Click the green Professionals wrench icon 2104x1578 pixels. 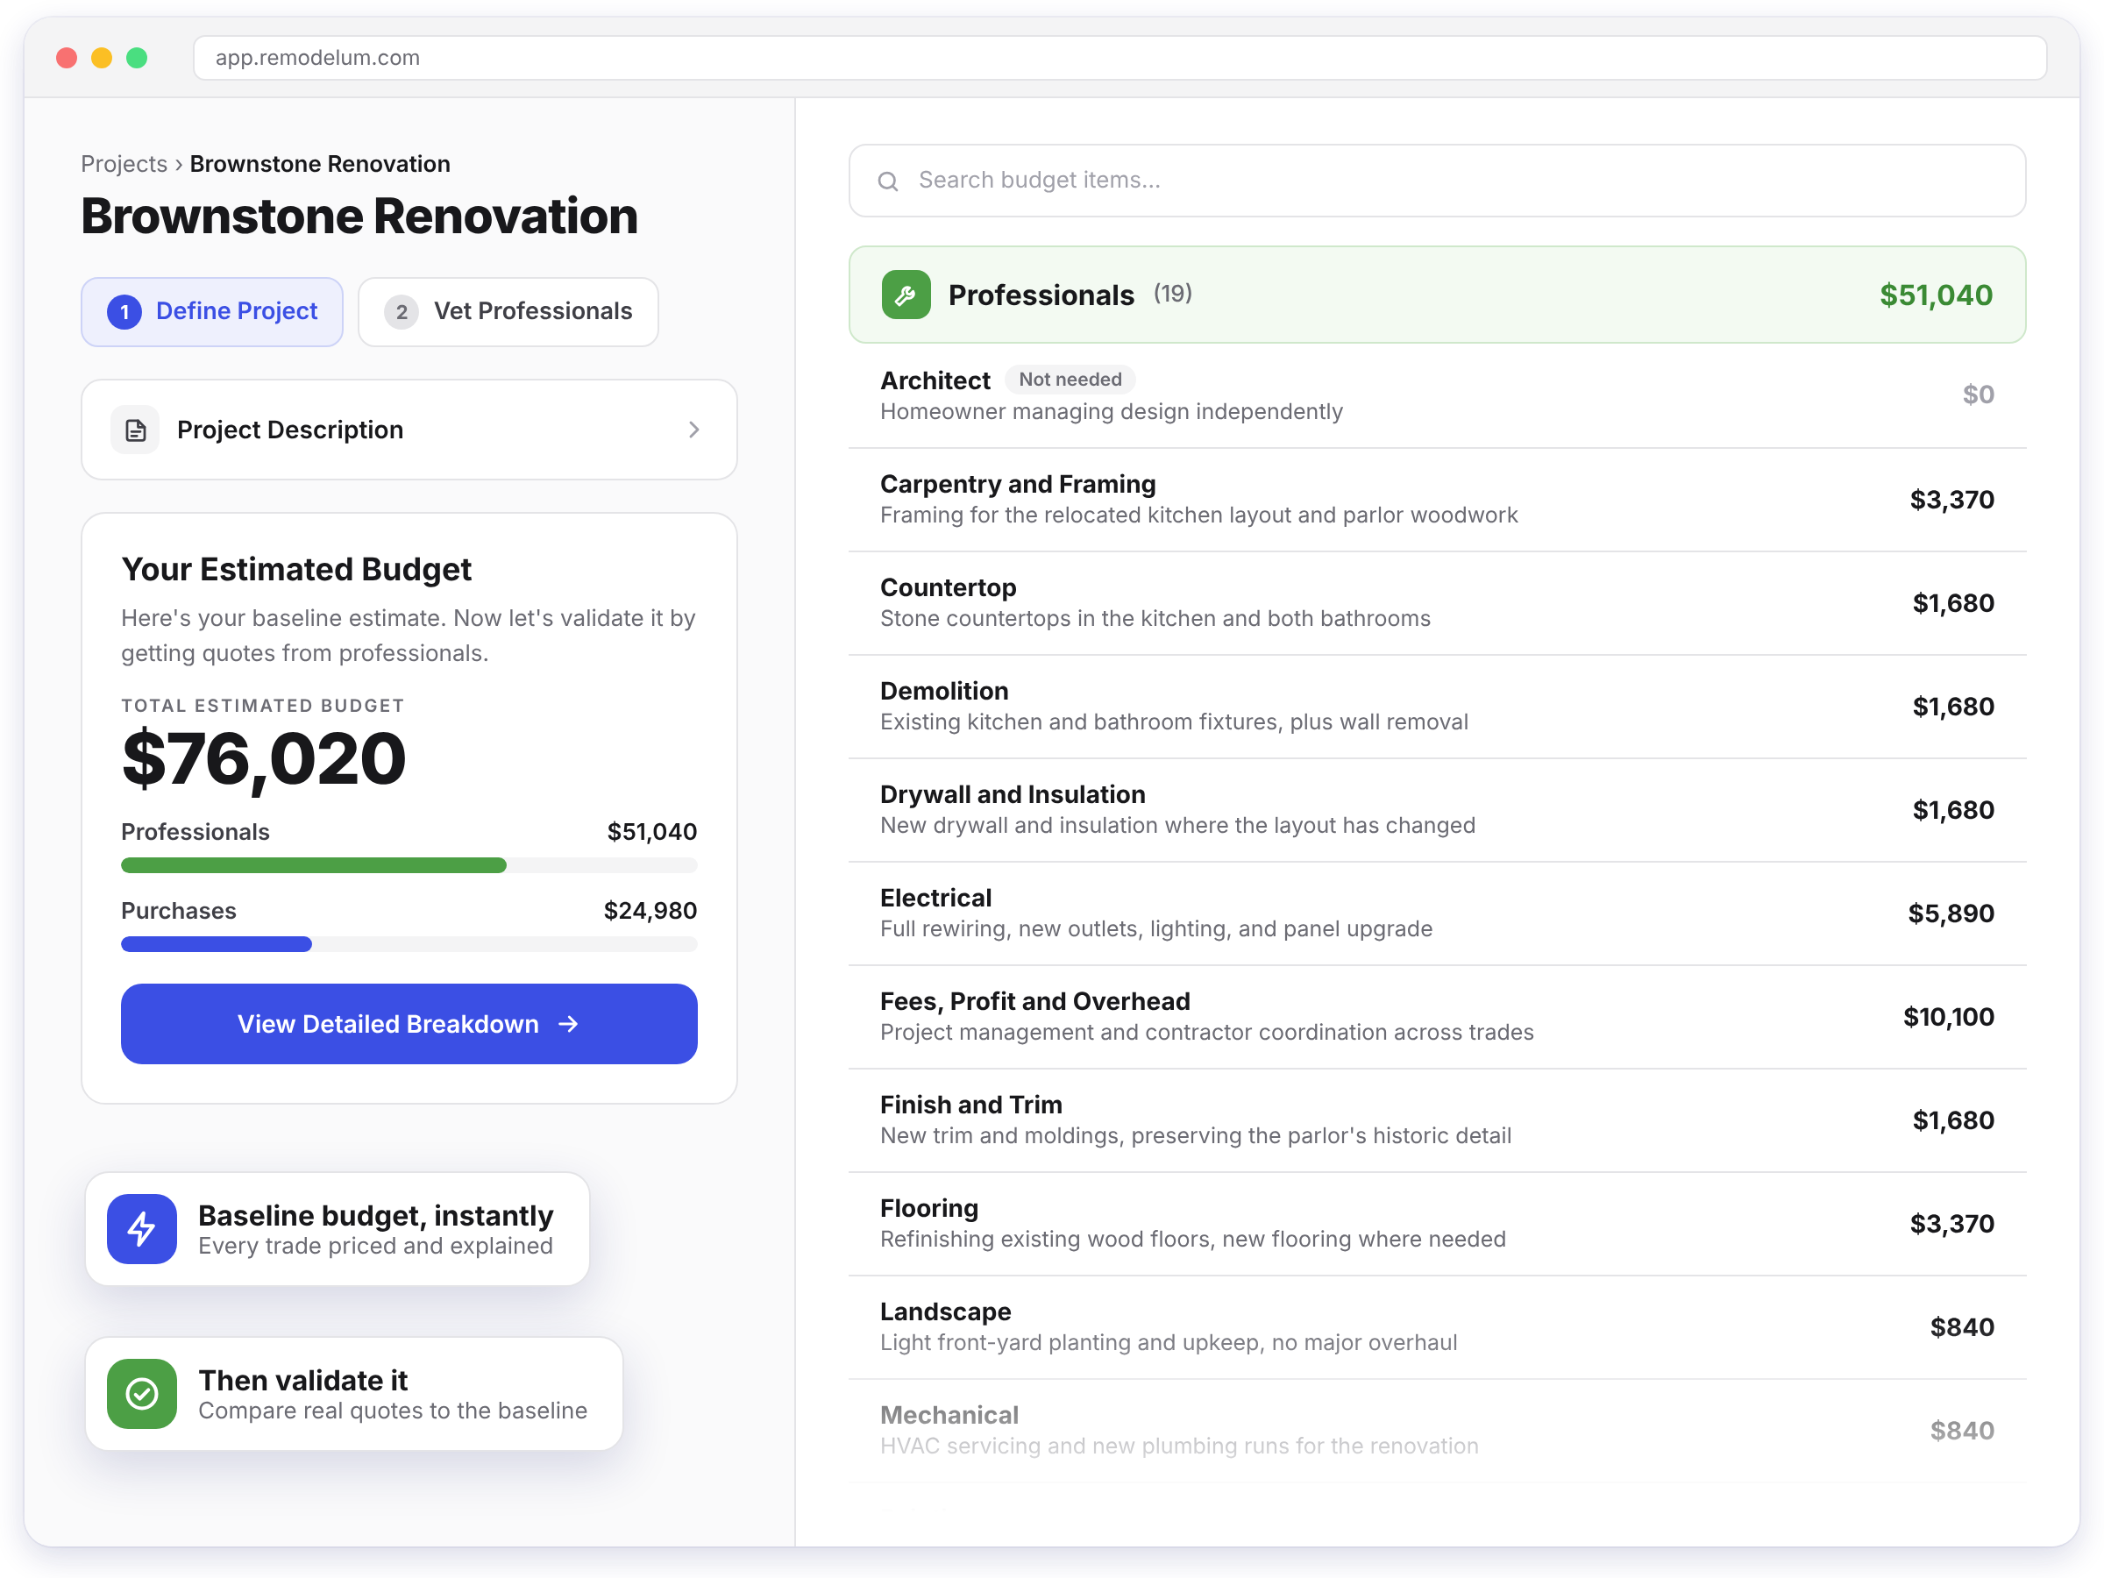click(x=906, y=295)
